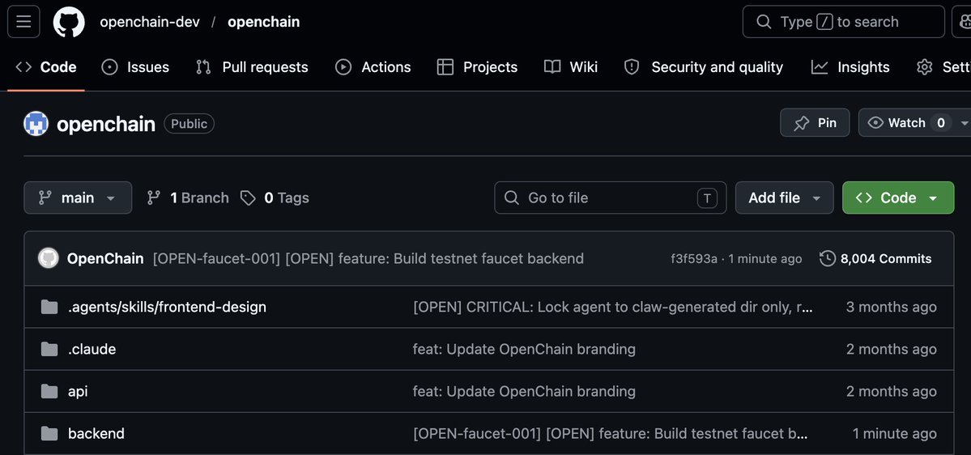Open the Add file dropdown

pos(784,198)
